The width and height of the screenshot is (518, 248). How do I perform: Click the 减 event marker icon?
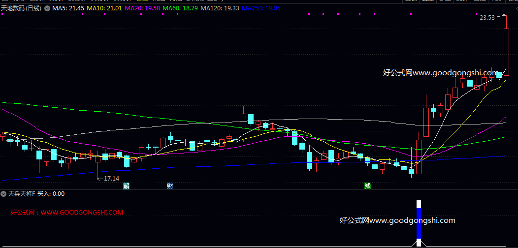click(x=367, y=186)
